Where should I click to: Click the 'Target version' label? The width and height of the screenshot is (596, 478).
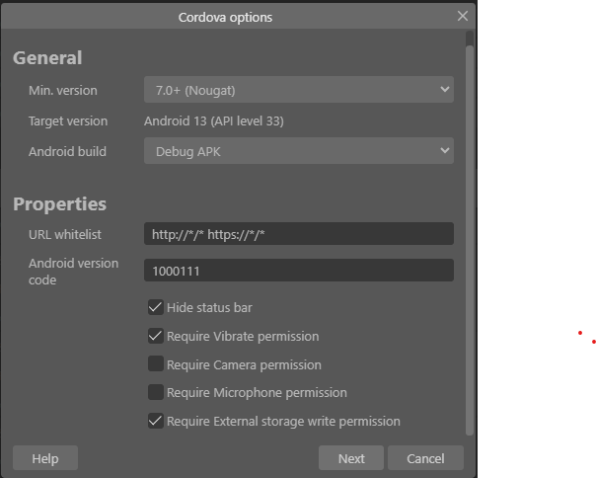[x=68, y=121]
